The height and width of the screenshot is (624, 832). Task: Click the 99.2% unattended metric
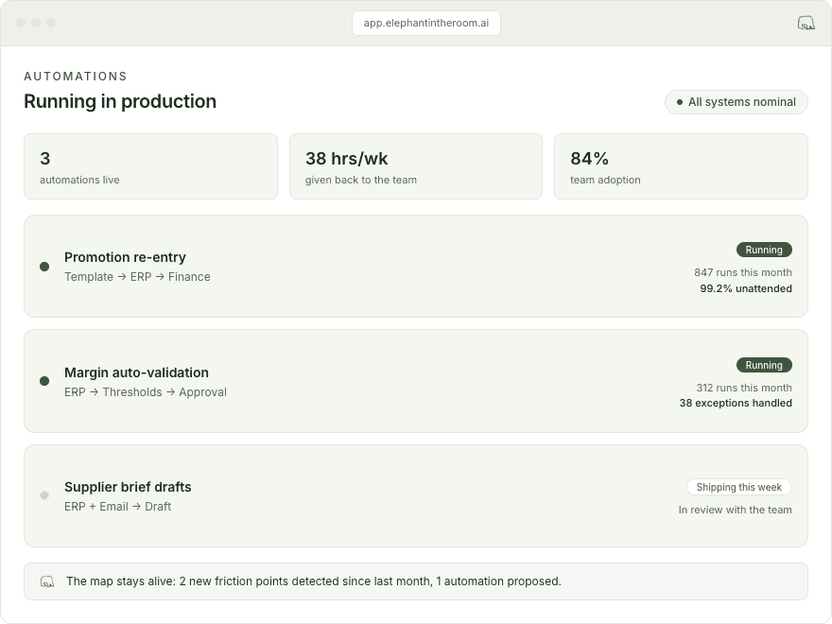coord(746,288)
